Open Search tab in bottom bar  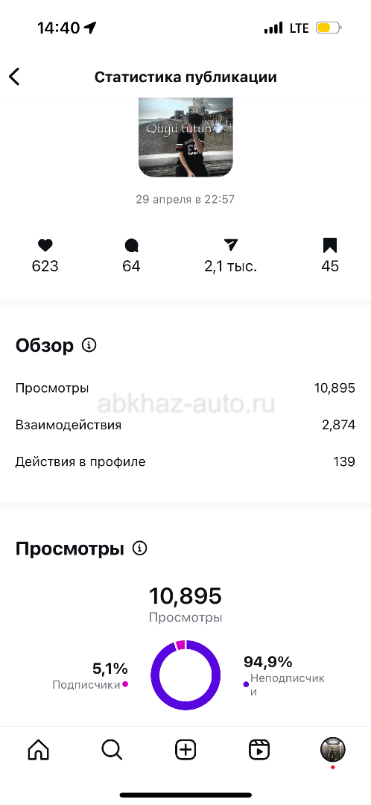pos(112,750)
